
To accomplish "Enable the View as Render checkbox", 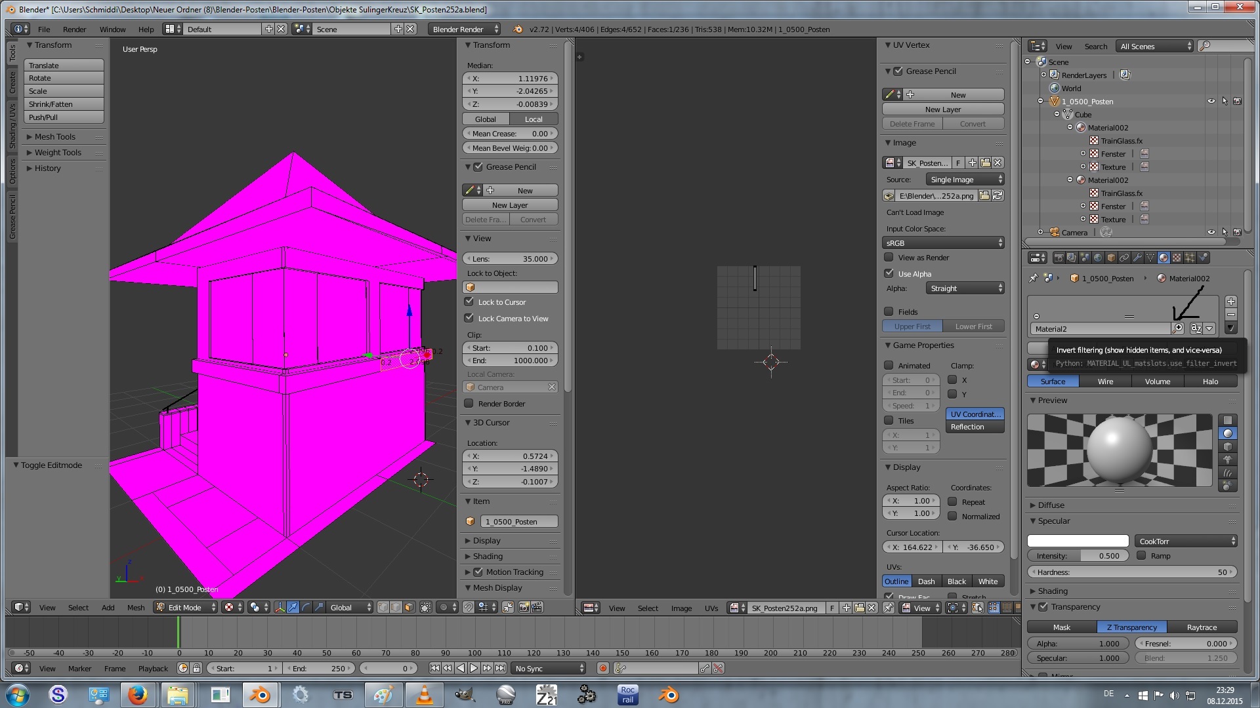I will click(x=889, y=257).
